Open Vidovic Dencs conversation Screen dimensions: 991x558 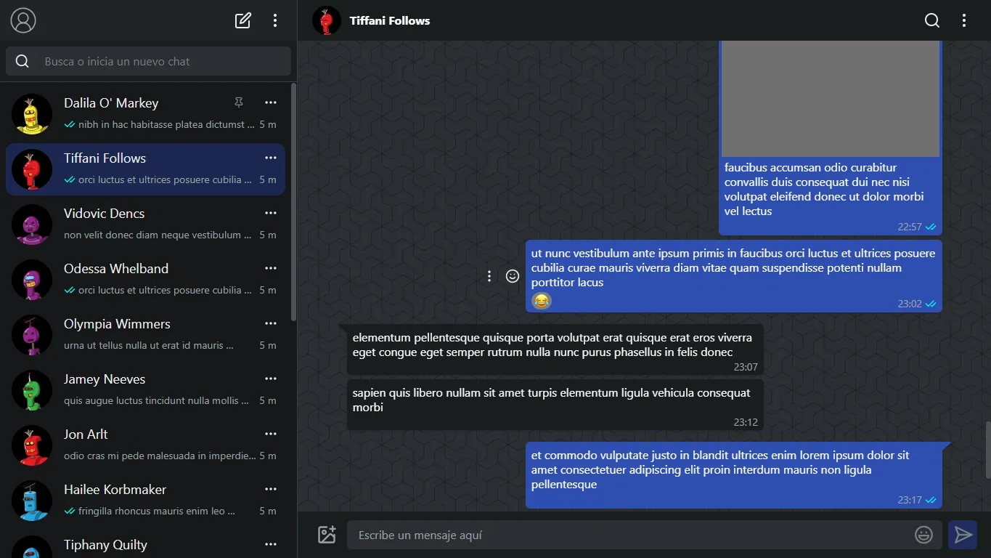click(145, 225)
